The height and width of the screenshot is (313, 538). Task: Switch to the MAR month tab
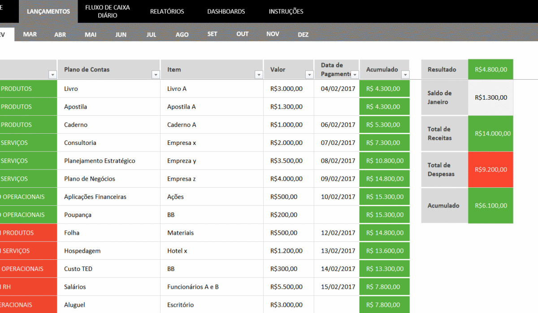30,34
